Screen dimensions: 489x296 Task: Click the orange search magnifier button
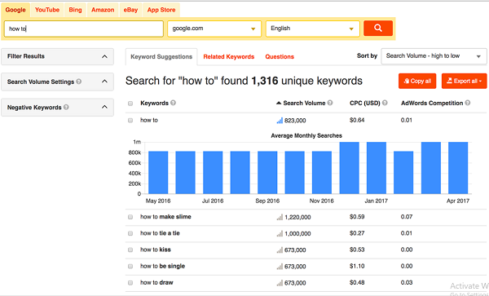coord(378,29)
